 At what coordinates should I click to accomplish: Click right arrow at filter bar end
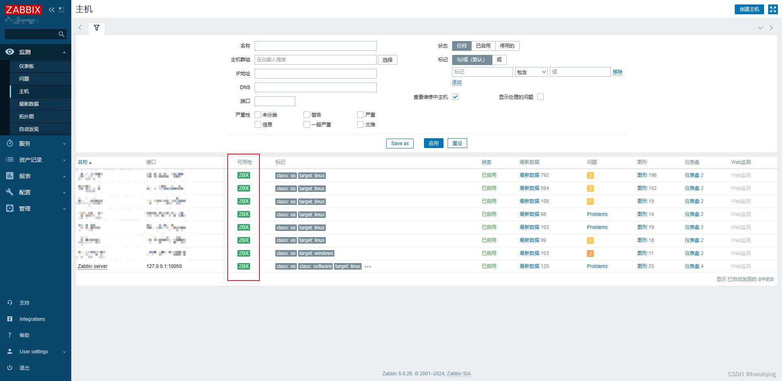click(771, 28)
